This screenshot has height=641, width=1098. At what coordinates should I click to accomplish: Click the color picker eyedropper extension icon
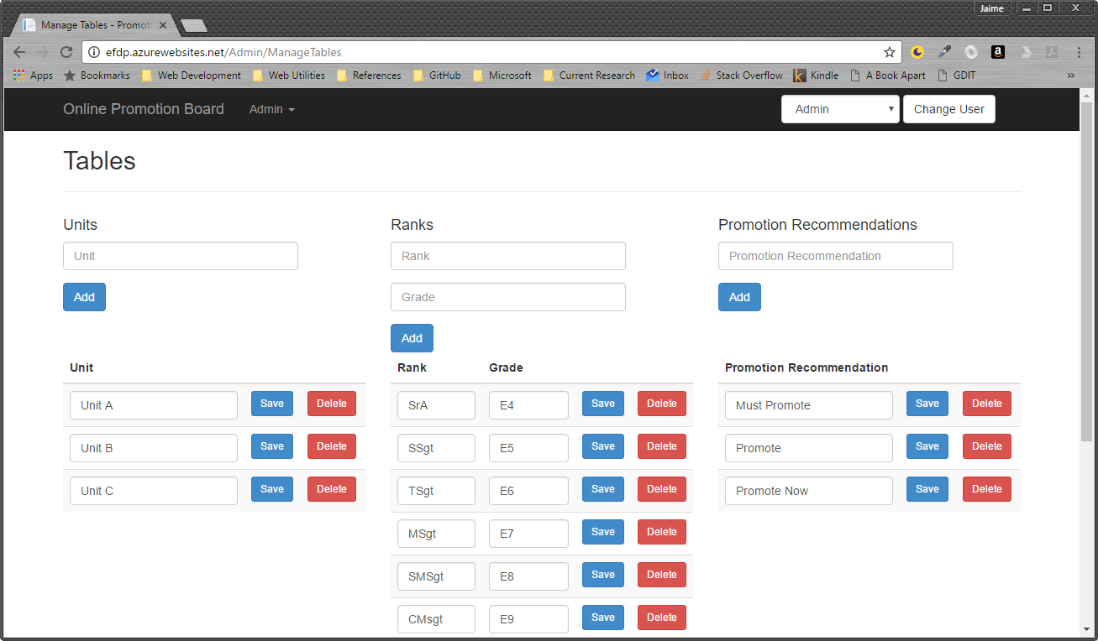point(944,52)
